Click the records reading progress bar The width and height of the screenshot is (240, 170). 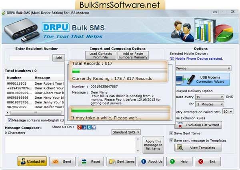click(118, 71)
